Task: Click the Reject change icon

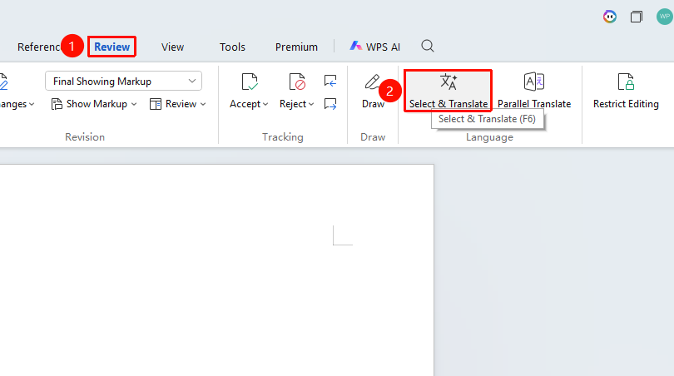Action: click(x=296, y=82)
